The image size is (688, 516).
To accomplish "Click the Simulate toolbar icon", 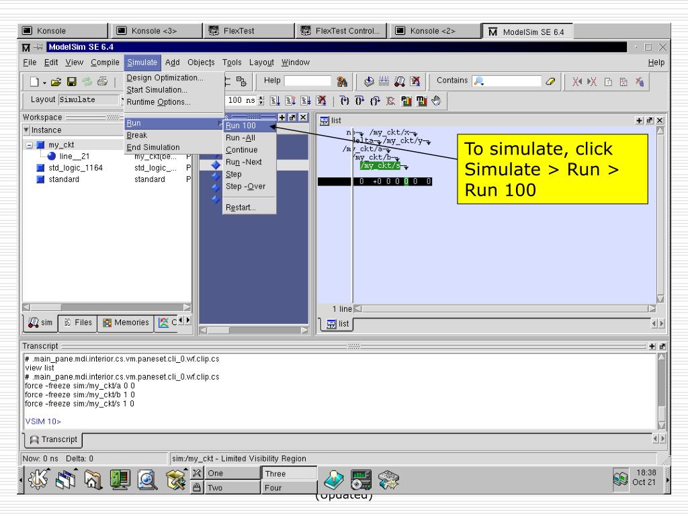I will pyautogui.click(x=399, y=81).
